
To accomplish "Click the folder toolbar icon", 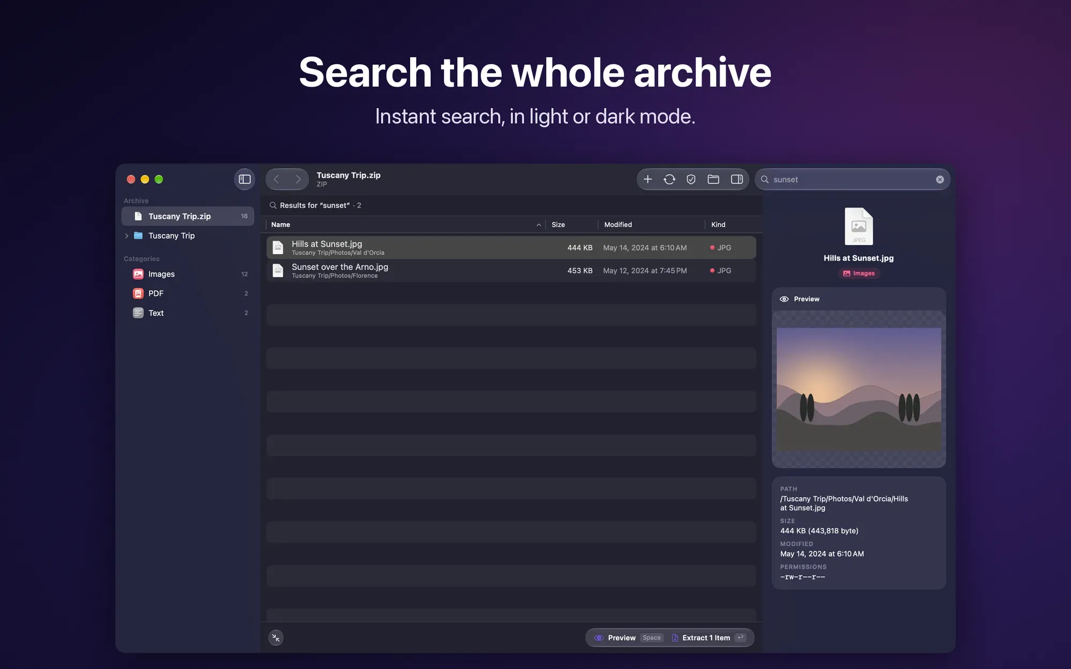I will pos(713,179).
